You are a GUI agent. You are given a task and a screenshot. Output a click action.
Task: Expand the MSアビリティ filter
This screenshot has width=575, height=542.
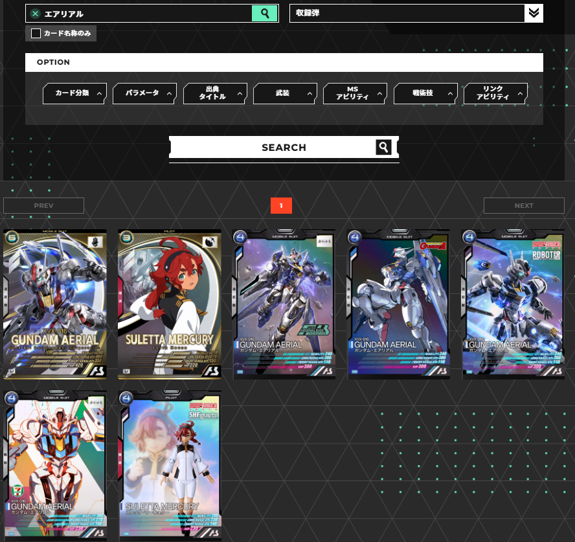tap(355, 93)
